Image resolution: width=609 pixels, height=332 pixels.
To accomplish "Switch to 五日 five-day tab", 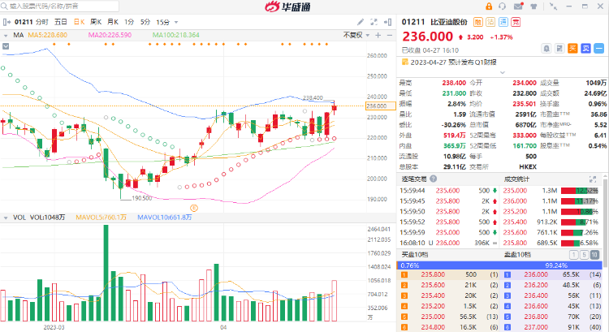I will click(61, 22).
